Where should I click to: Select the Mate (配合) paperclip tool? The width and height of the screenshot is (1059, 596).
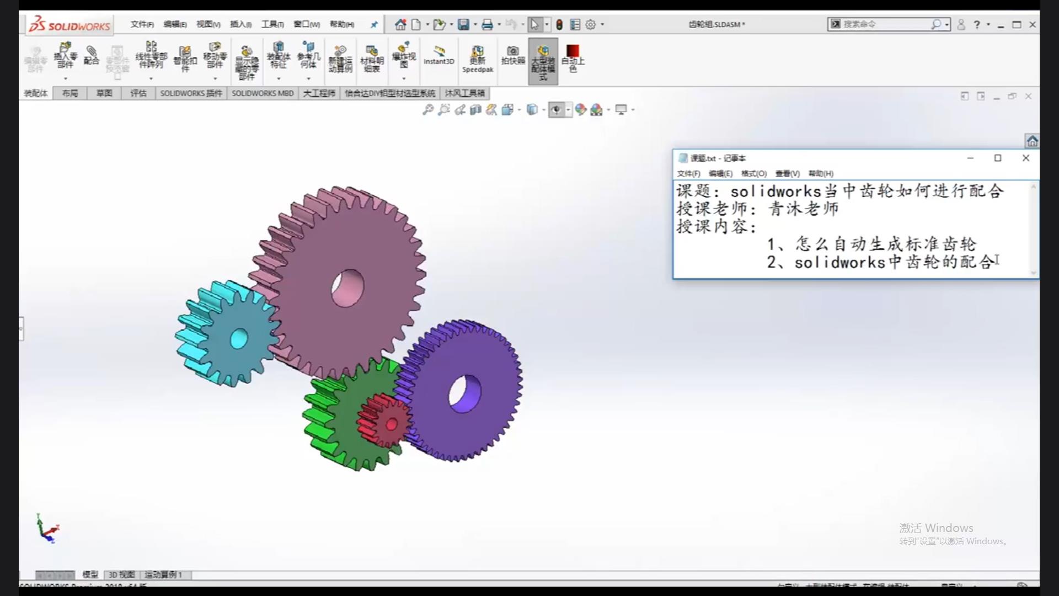[92, 55]
